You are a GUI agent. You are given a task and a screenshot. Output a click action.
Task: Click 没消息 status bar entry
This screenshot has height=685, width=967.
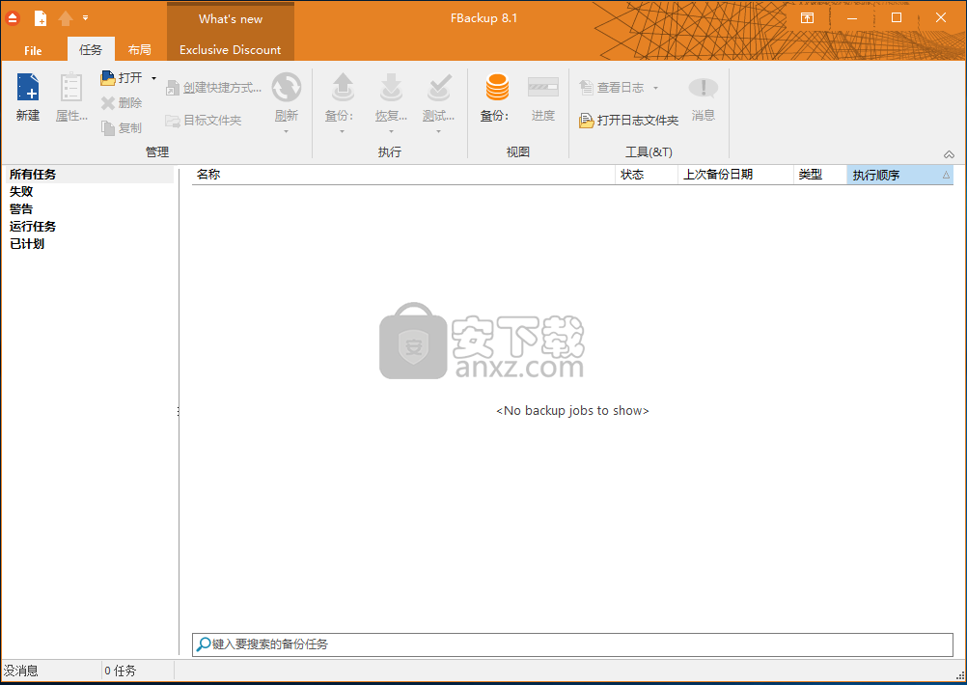pyautogui.click(x=21, y=671)
